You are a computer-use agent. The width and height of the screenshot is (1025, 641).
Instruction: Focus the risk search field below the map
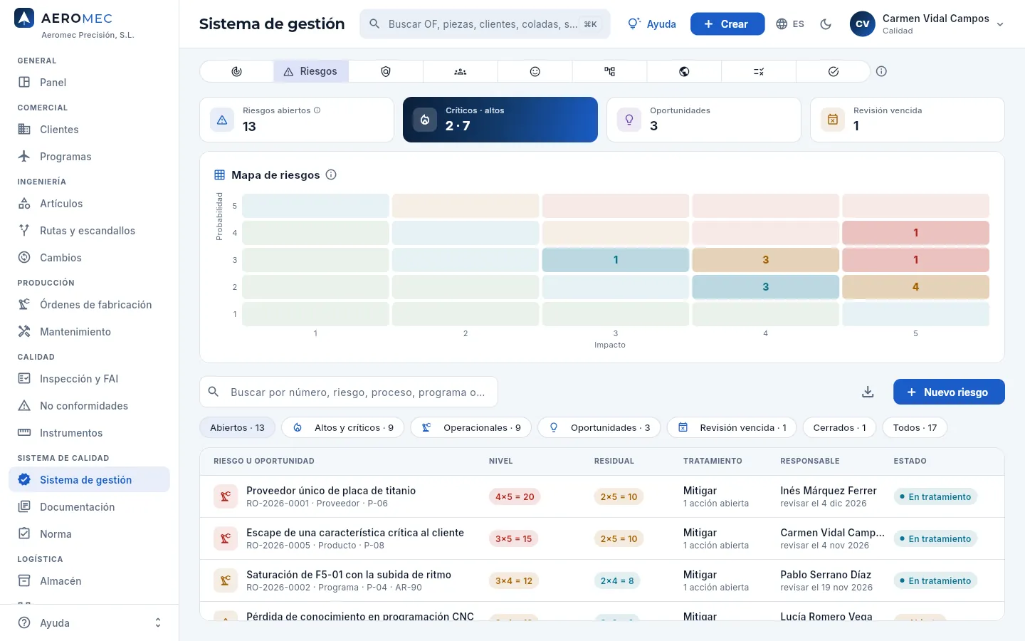coord(349,392)
